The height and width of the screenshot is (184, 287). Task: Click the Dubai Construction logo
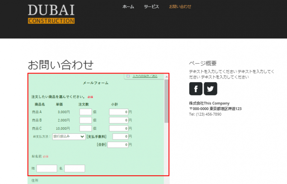point(51,14)
